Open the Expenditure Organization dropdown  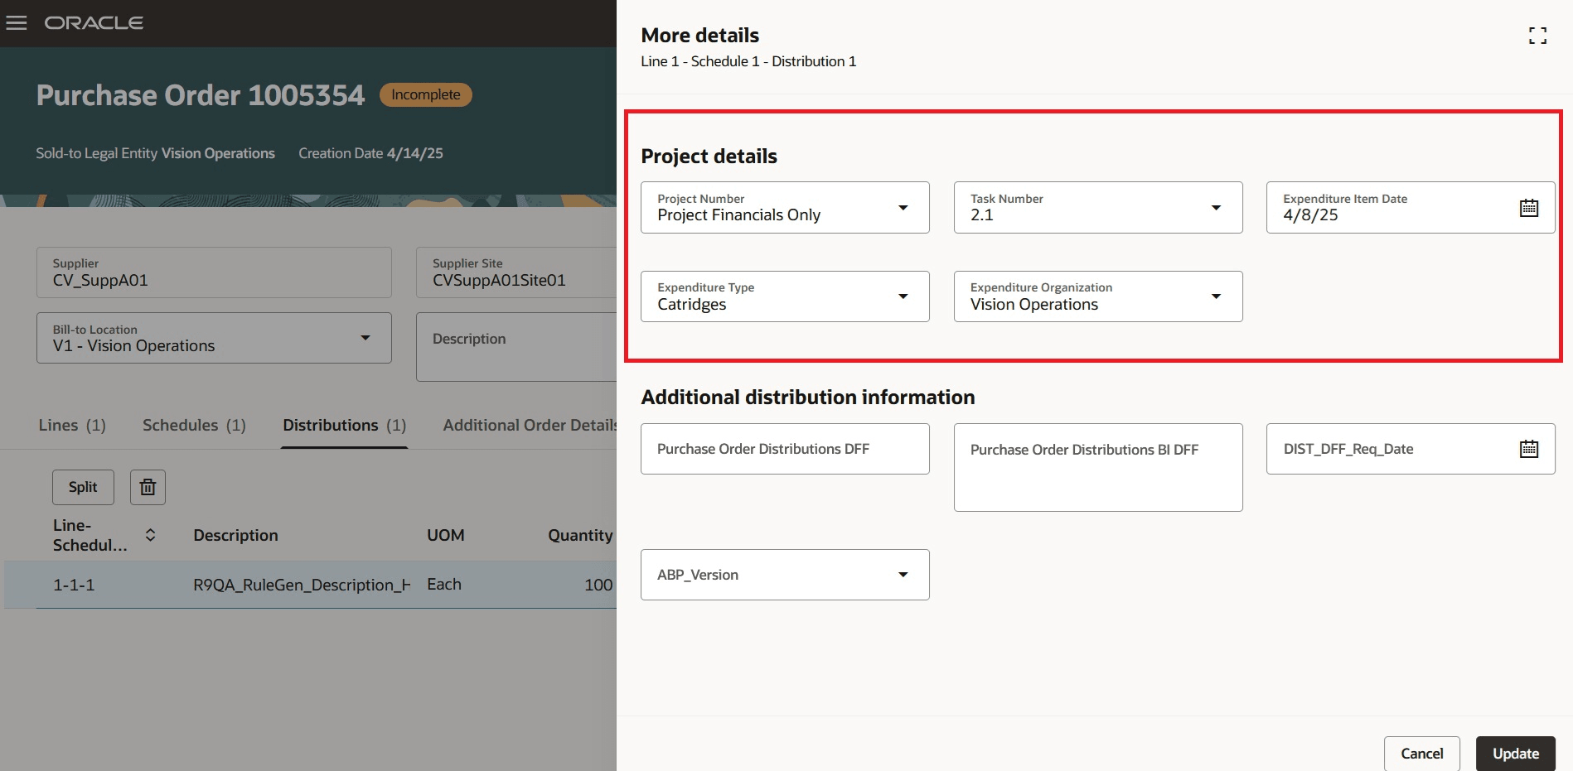click(x=1216, y=296)
